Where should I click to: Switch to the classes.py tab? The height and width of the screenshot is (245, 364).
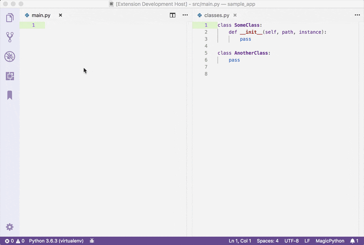pos(217,16)
